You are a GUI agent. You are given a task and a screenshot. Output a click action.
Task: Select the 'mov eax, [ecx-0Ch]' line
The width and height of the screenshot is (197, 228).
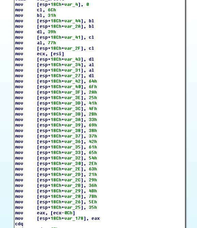pos(45,213)
